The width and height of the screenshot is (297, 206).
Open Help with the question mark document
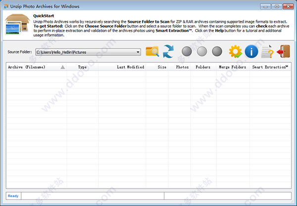267,51
